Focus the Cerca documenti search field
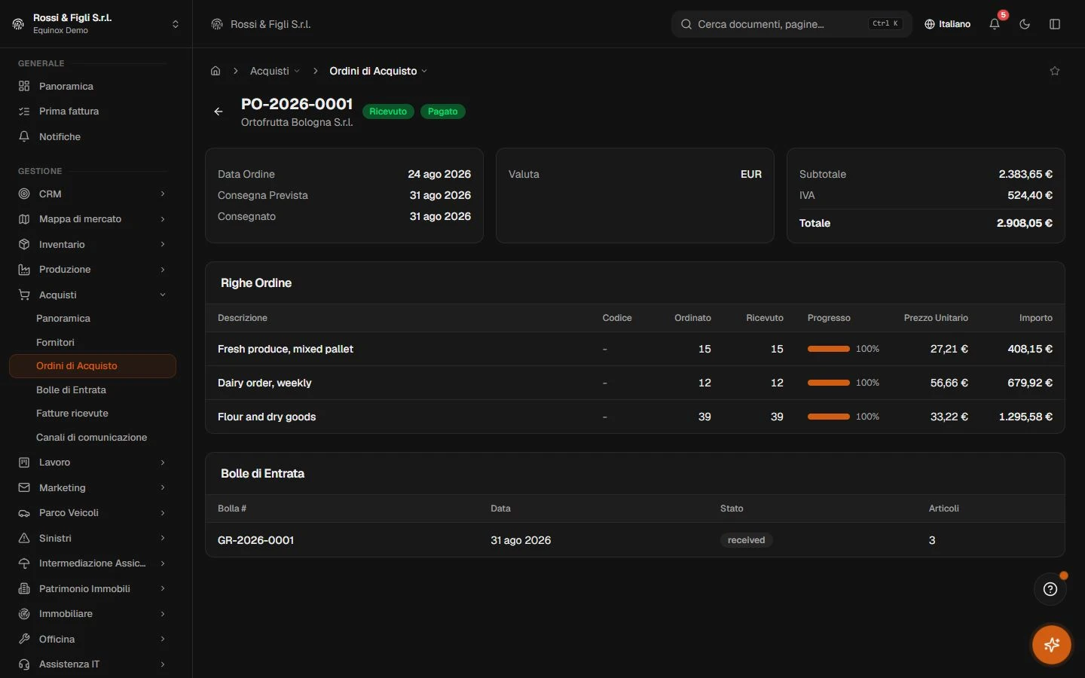Viewport: 1085px width, 678px height. [791, 24]
